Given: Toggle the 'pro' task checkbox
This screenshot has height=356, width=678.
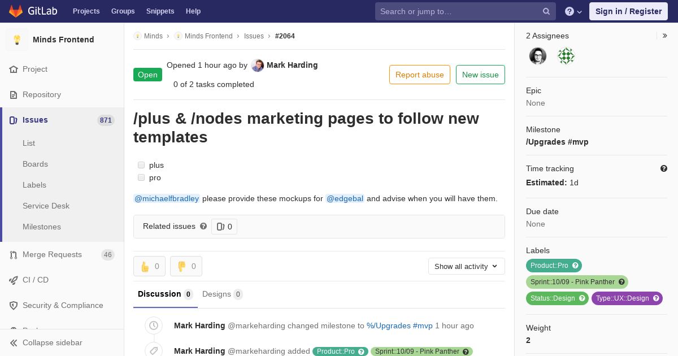Looking at the screenshot, I should pos(141,177).
